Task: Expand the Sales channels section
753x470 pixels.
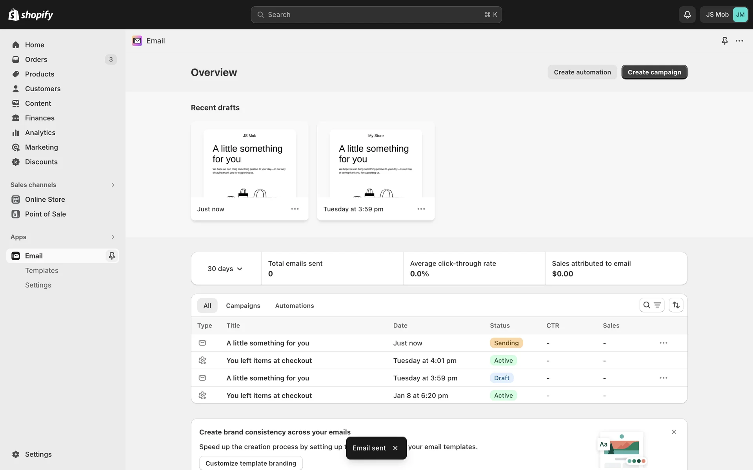Action: pyautogui.click(x=113, y=185)
